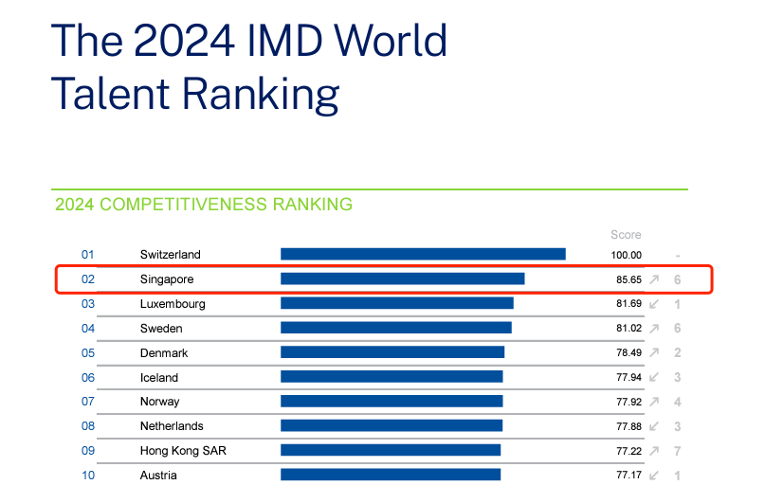The image size is (765, 485).
Task: Select the Singapore country name
Action: click(x=167, y=279)
